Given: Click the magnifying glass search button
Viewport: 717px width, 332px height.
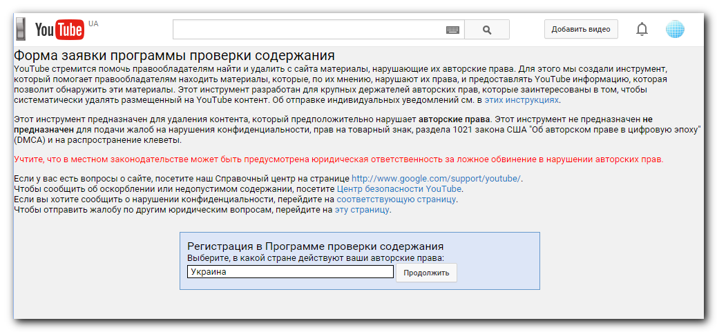Looking at the screenshot, I should 487,30.
